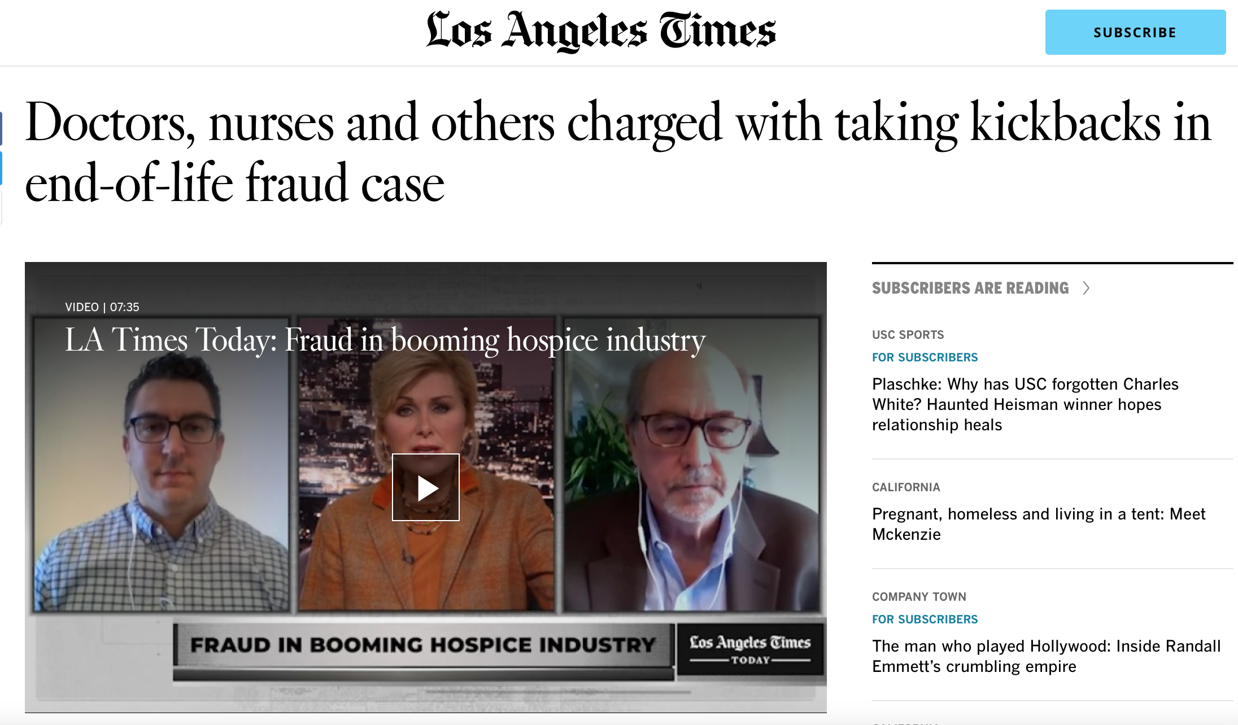Open the Subscribers Are Reading section heading
Viewport: 1238px width, 725px height.
pyautogui.click(x=970, y=289)
